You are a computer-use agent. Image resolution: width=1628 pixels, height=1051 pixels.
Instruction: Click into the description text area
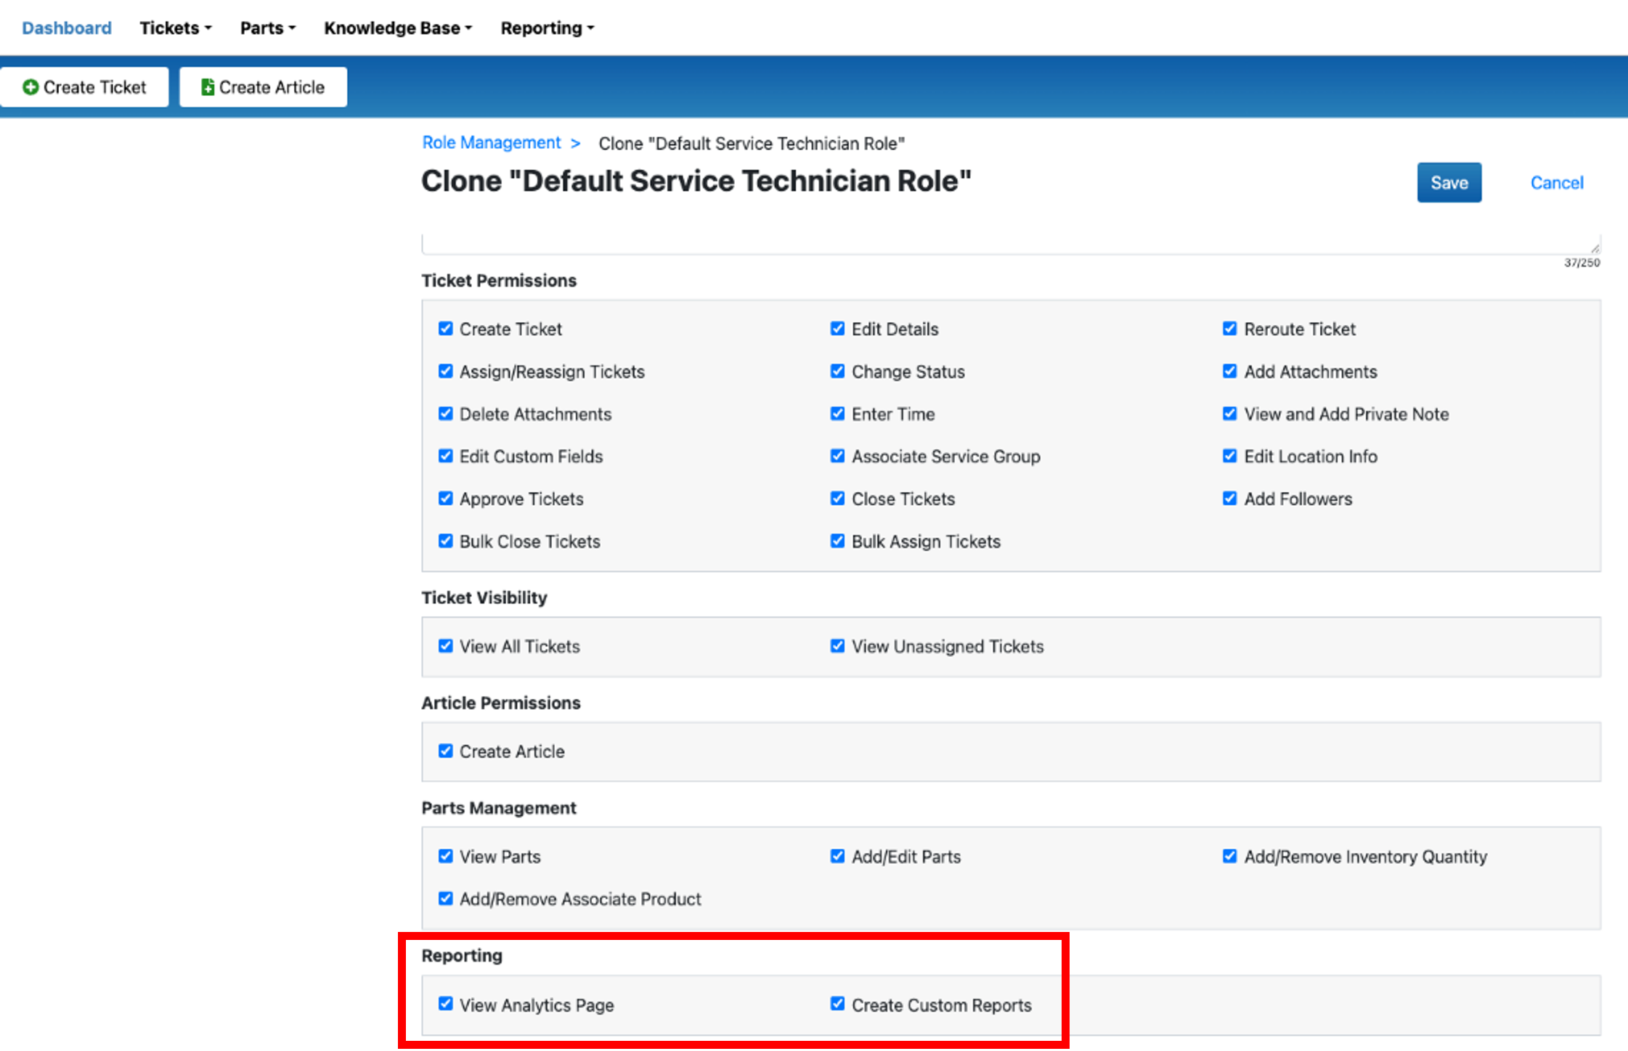pyautogui.click(x=1011, y=245)
